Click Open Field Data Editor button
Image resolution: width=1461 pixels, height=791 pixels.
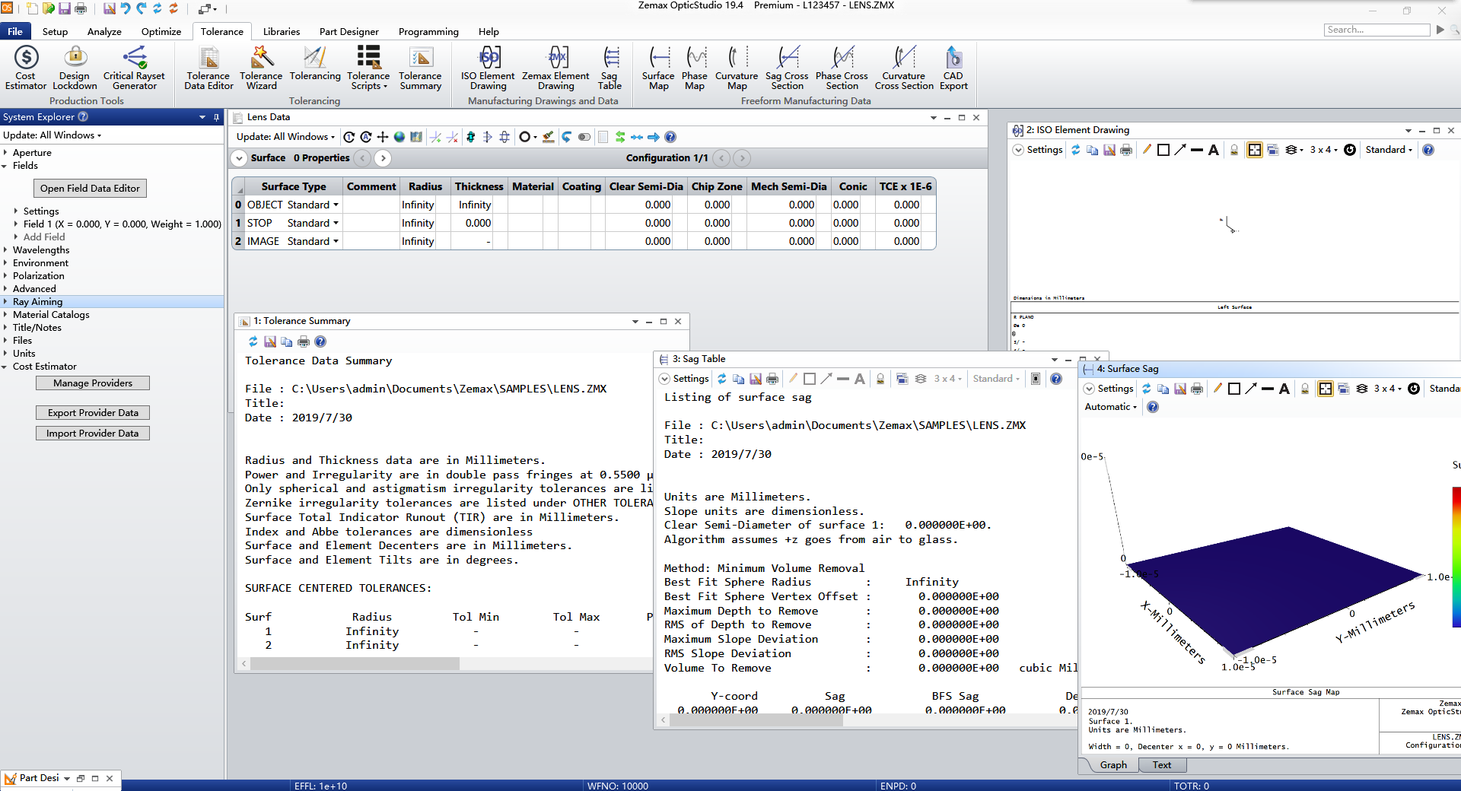[90, 189]
